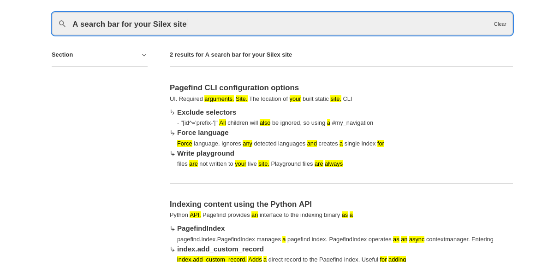Open Indexing content using the Python API
Viewport: 554px width, 262px height.
tap(241, 204)
